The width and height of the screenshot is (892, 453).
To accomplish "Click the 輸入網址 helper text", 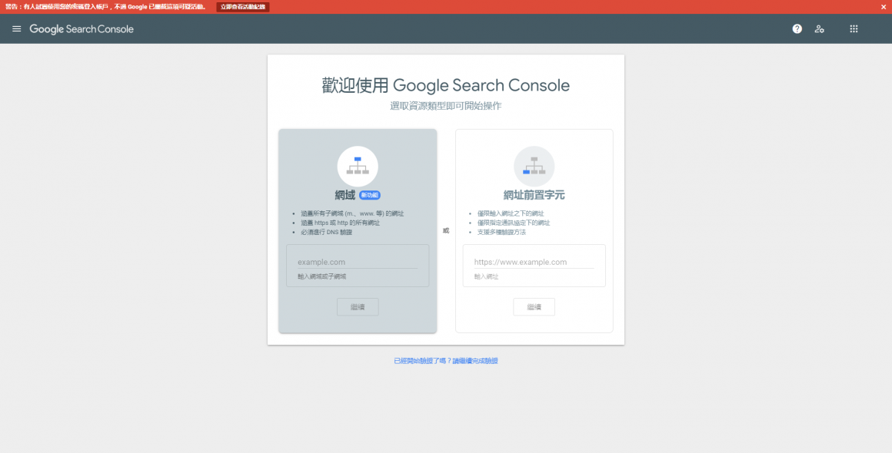I will (x=487, y=276).
